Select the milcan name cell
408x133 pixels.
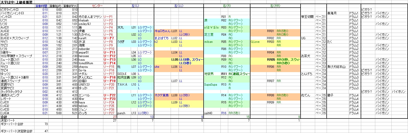[212, 42]
